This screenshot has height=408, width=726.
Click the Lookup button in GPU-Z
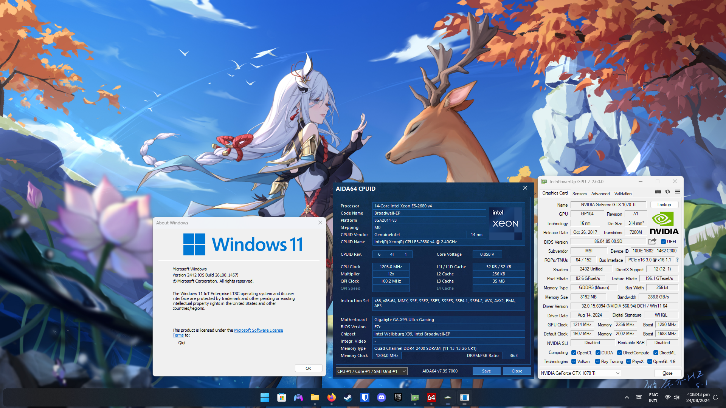pos(664,205)
